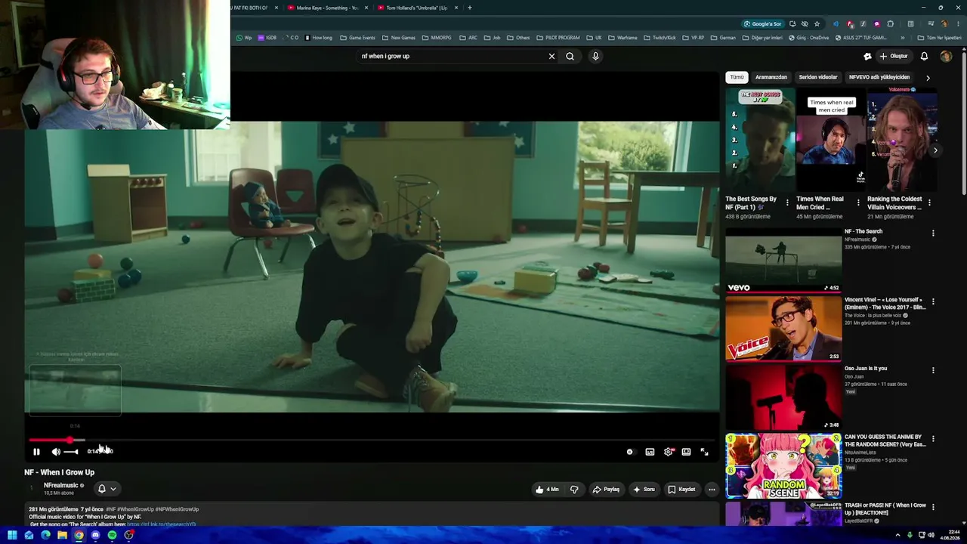Click the Google'a Sor button
This screenshot has height=544, width=967.
(x=762, y=24)
